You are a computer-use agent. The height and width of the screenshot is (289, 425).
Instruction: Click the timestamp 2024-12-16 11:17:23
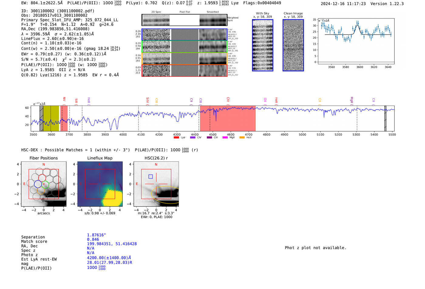click(343, 4)
